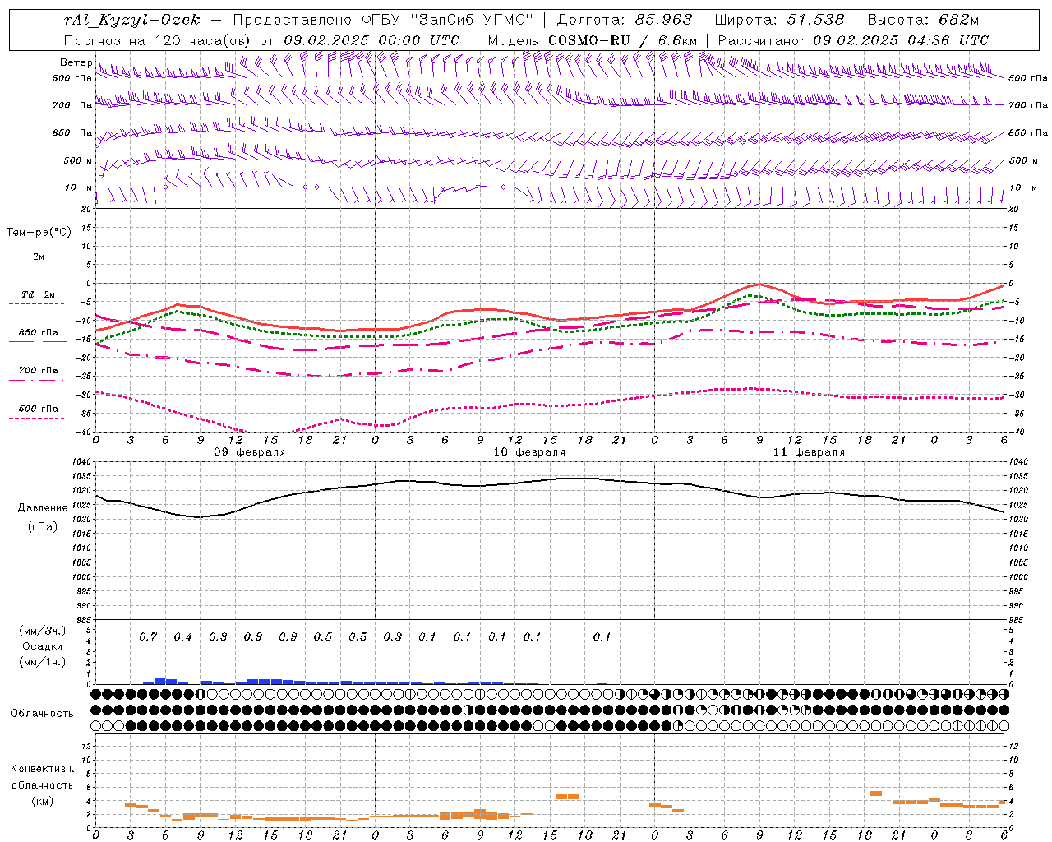Image resolution: width=1052 pixels, height=842 pixels.
Task: Click the station title rAl_Kyzyl-Ozek
Action: 131,20
